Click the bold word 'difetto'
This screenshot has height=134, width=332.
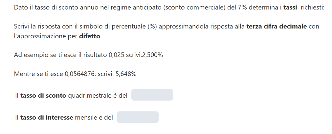pos(90,36)
